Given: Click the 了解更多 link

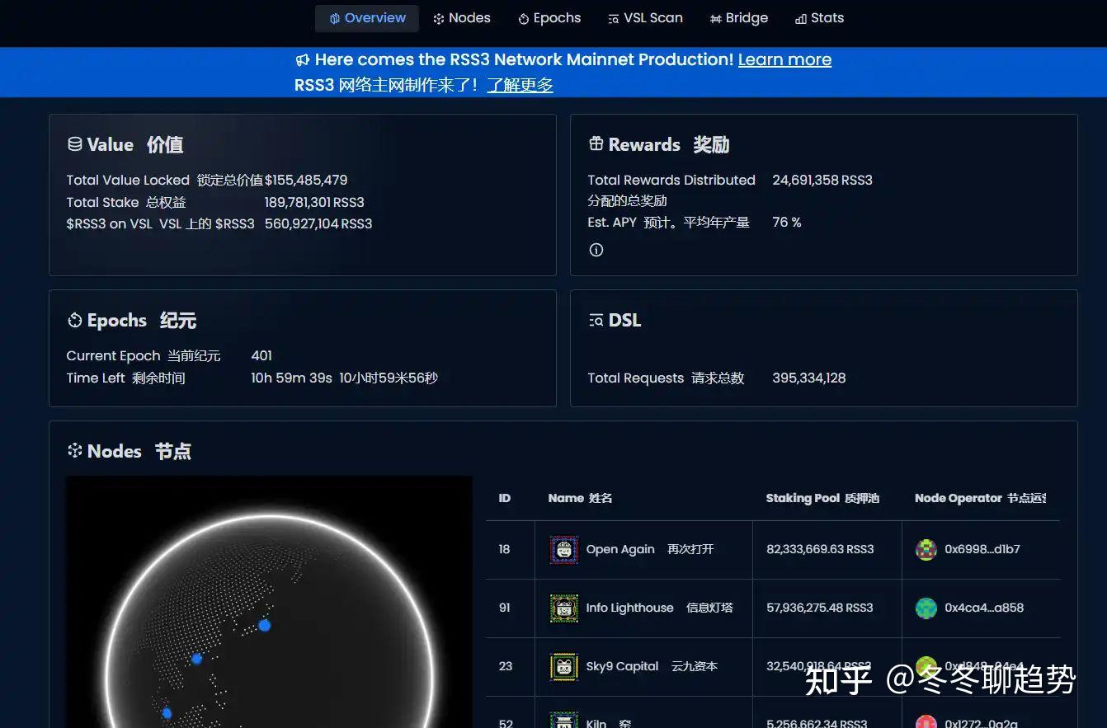Looking at the screenshot, I should 520,84.
